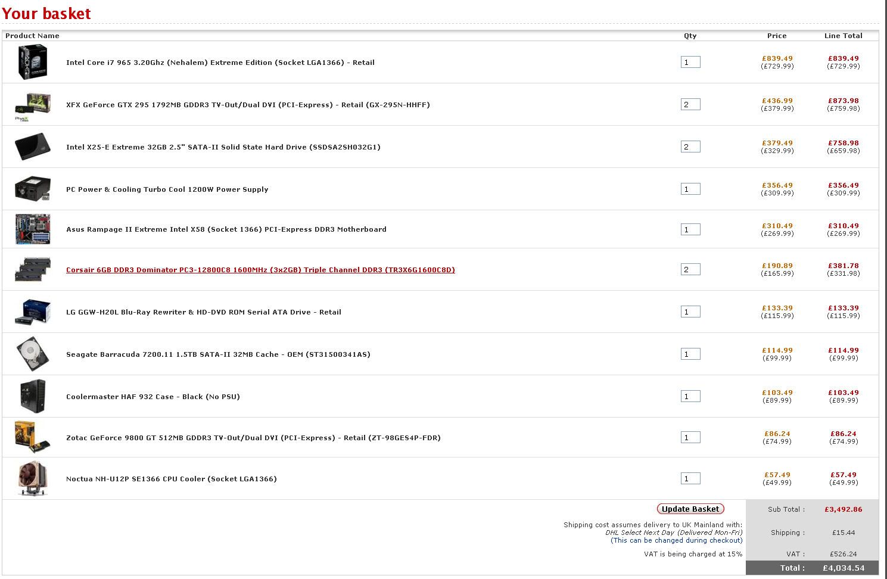Click the £873.98 line total
This screenshot has width=887, height=579.
tap(844, 101)
